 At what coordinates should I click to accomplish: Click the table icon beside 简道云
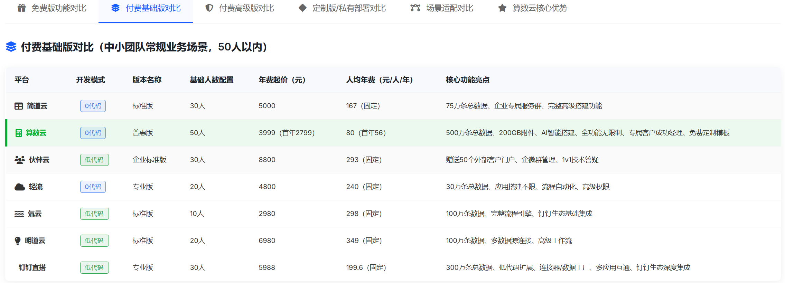(x=19, y=106)
